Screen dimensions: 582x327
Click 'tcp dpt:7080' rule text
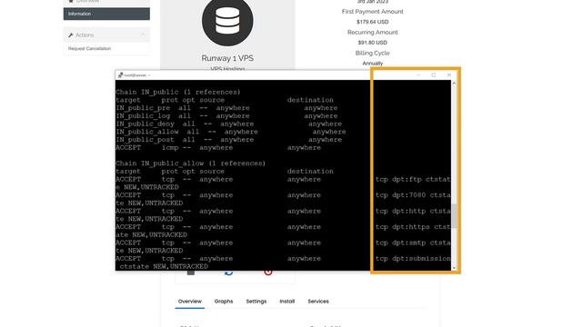click(400, 195)
